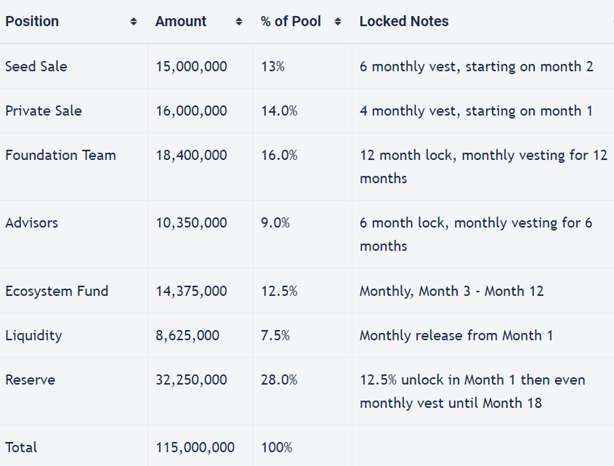Select the 'Monthly, Month 3 - Month 12' note

tap(451, 291)
